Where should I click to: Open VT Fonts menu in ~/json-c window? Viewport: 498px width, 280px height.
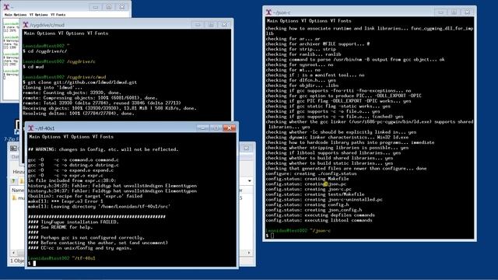341,21
